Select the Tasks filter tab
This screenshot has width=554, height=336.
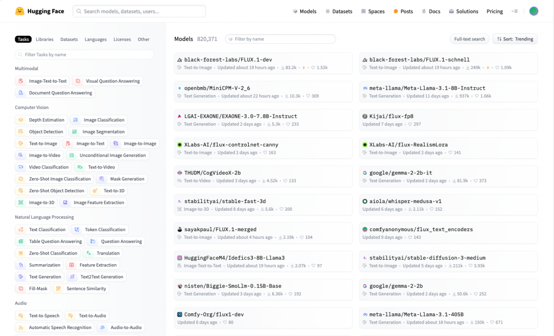click(x=23, y=39)
